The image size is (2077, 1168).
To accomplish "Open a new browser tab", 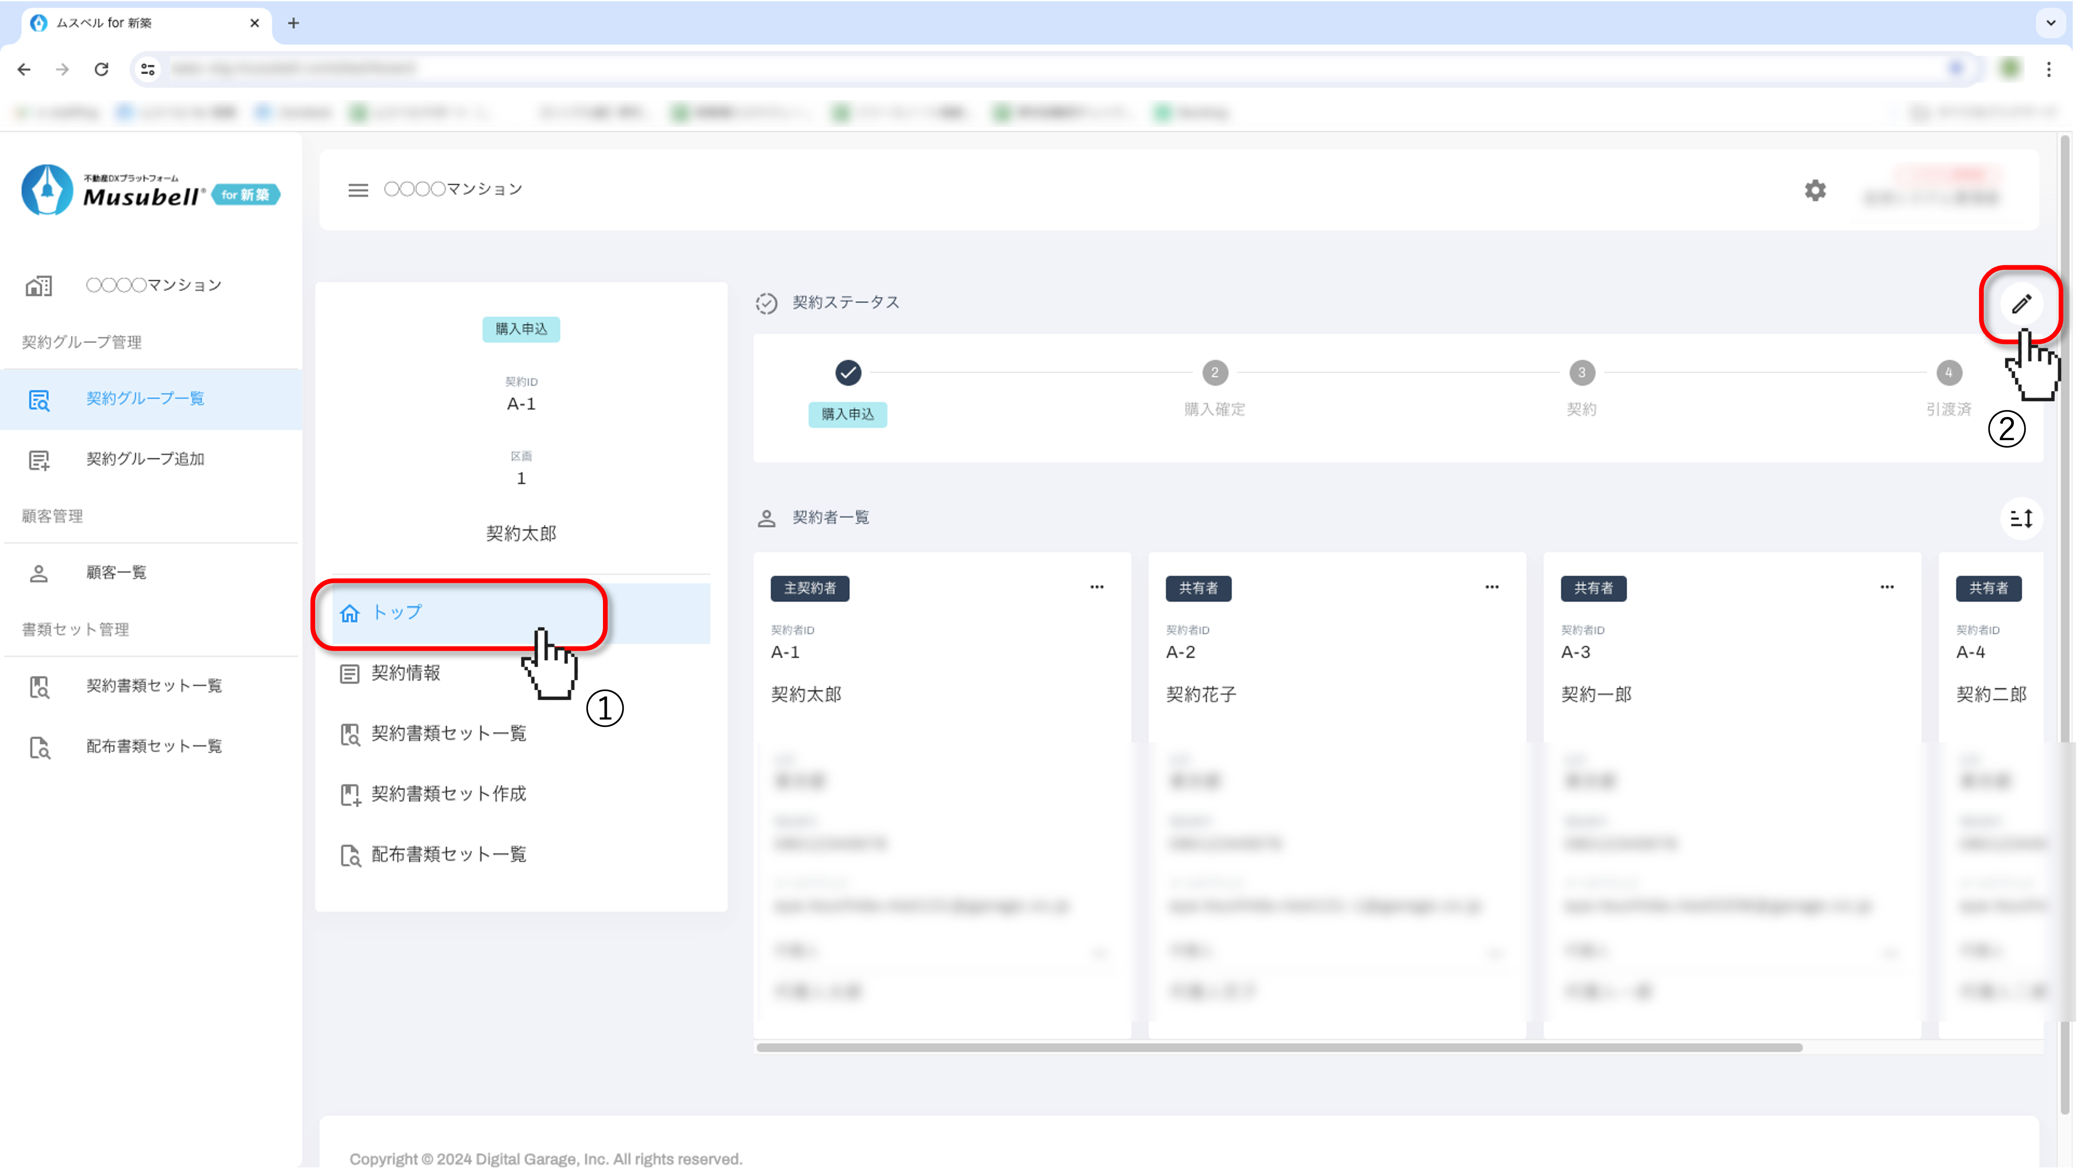I will (x=293, y=24).
